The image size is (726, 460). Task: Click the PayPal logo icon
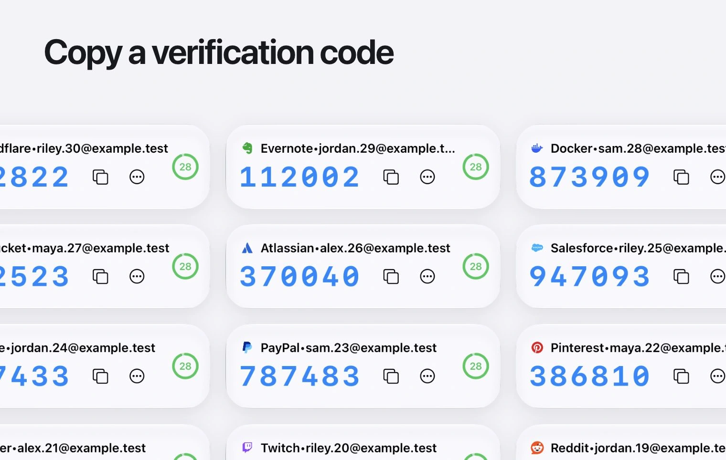(247, 347)
